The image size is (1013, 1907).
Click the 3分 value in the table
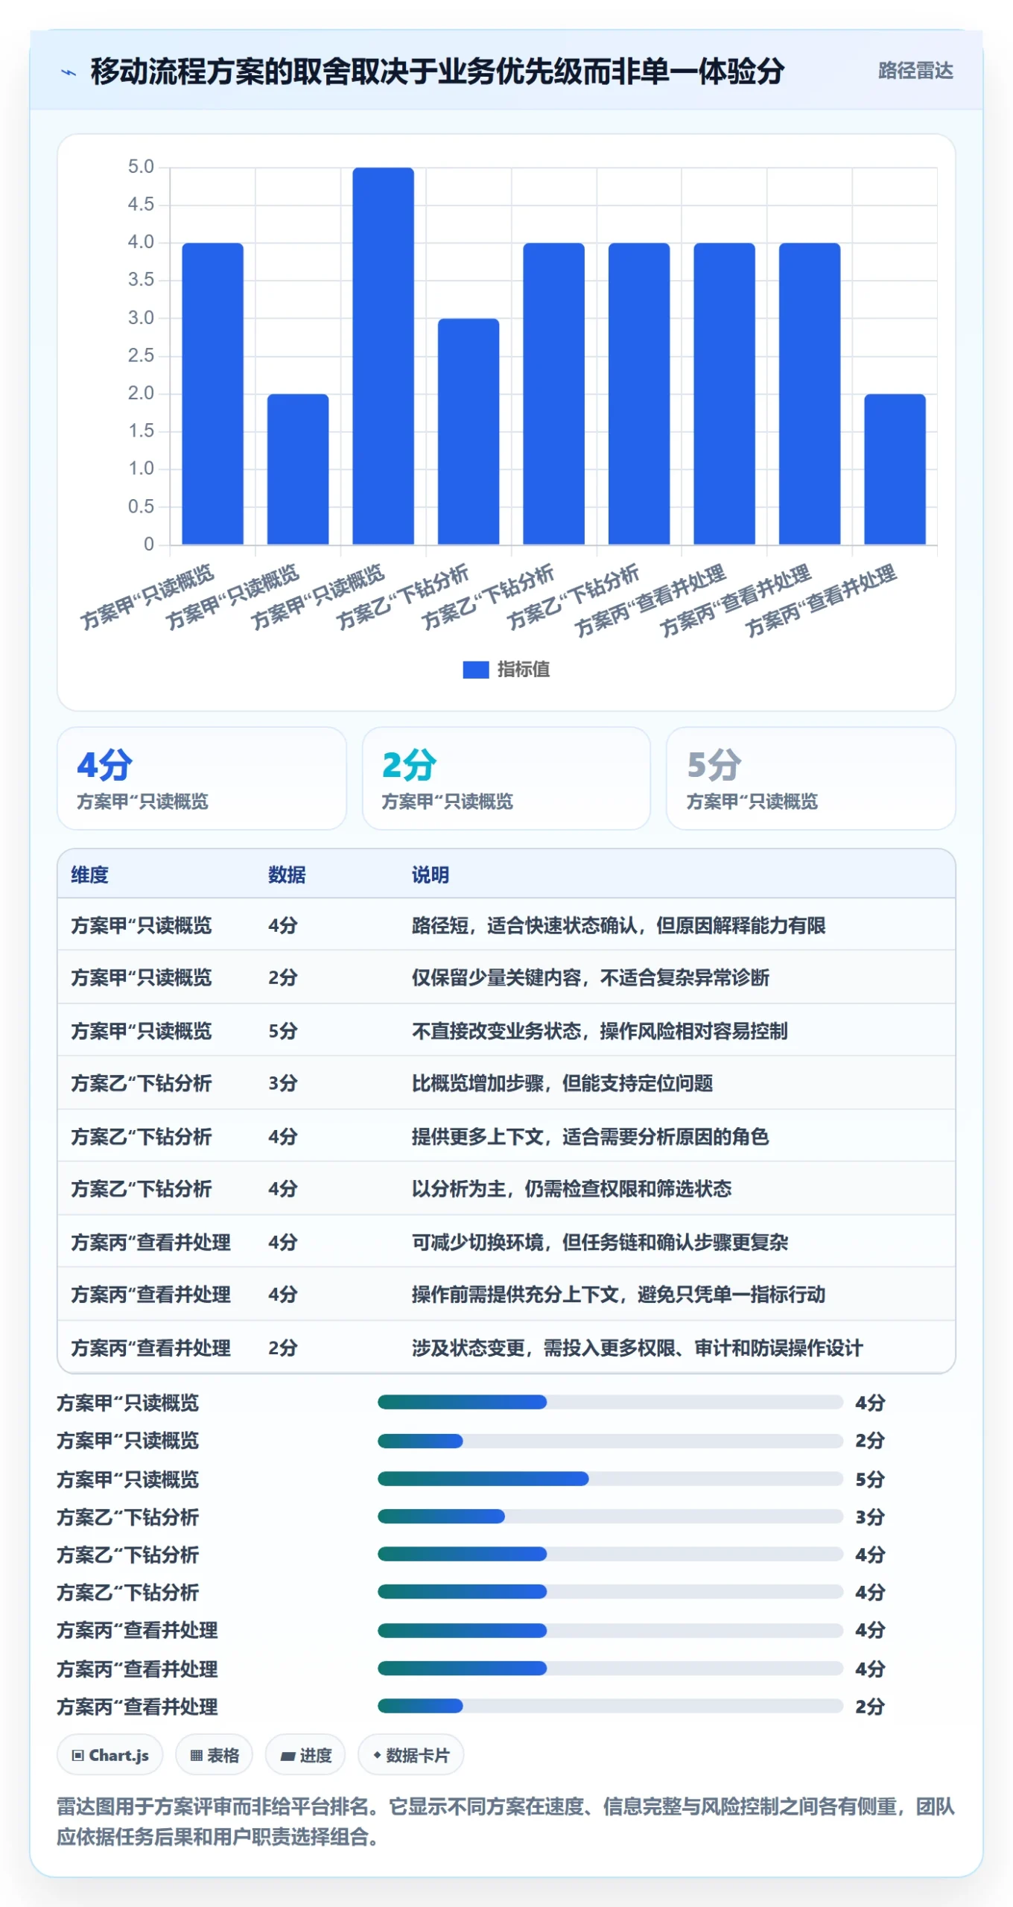coord(283,1083)
